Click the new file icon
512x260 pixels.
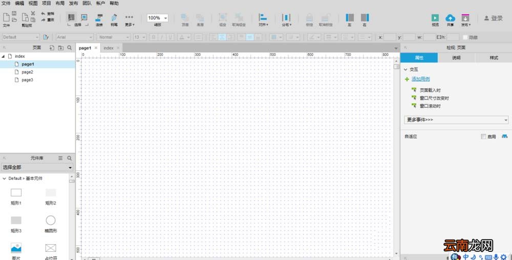click(6, 17)
